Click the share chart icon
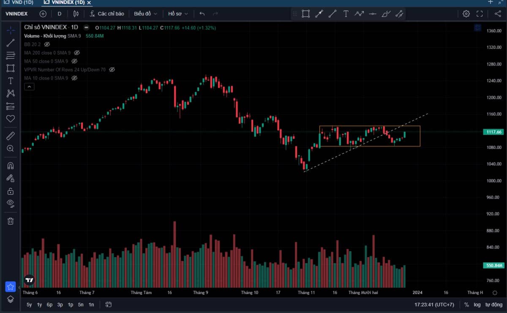 point(497,14)
